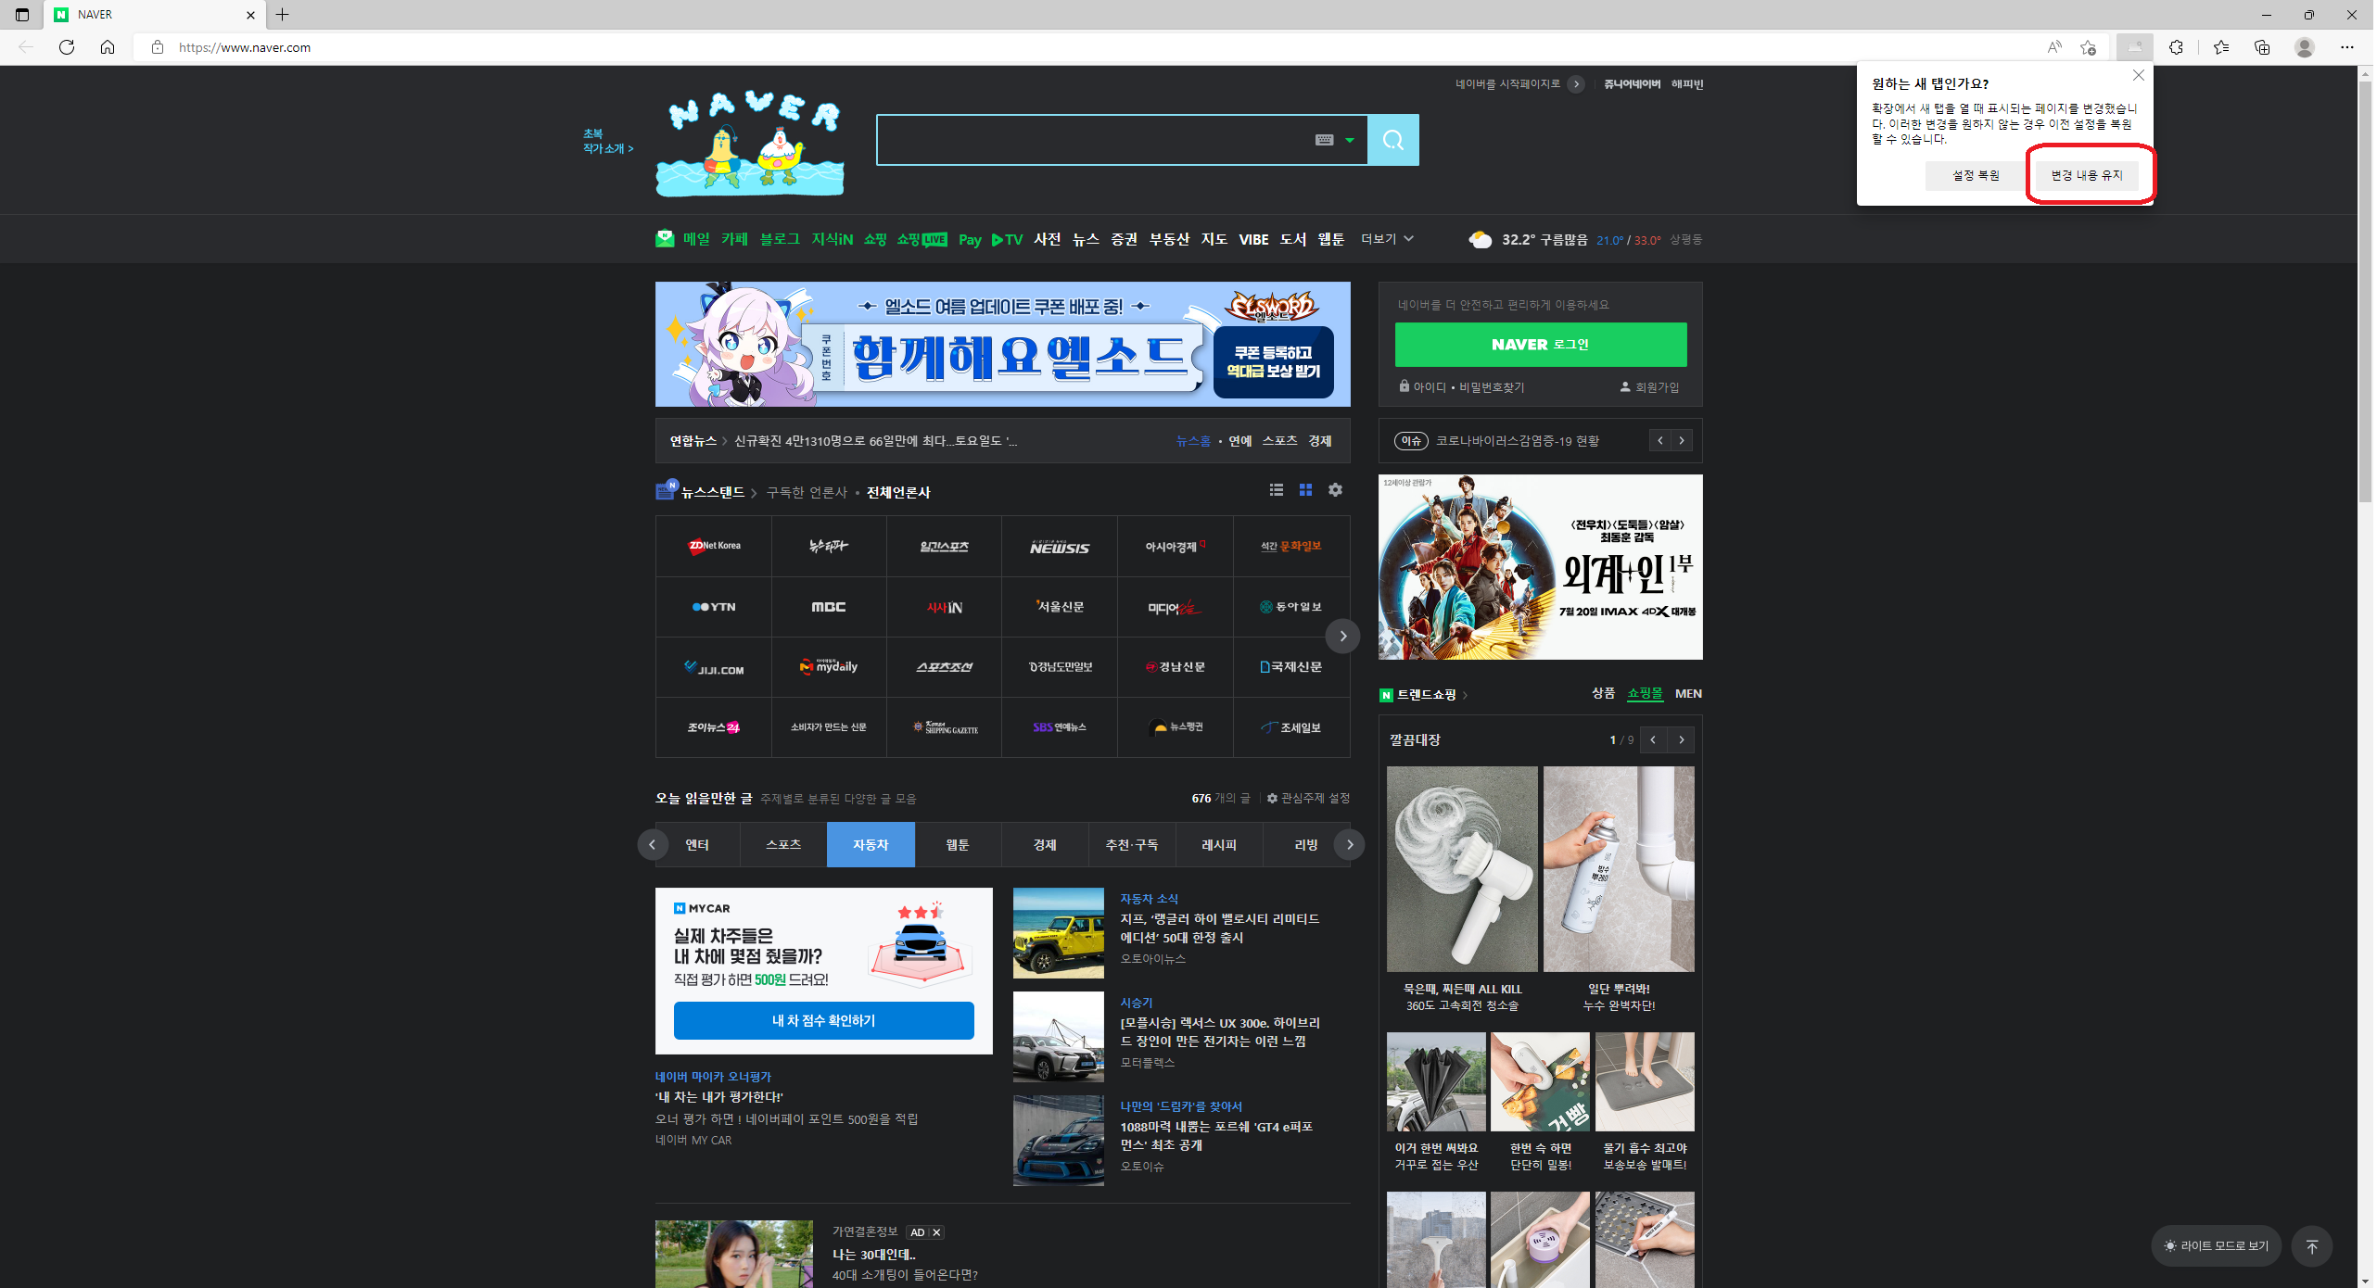Image resolution: width=2377 pixels, height=1288 pixels.
Task: Select 구독한 언론사 in newsstand
Action: [807, 493]
